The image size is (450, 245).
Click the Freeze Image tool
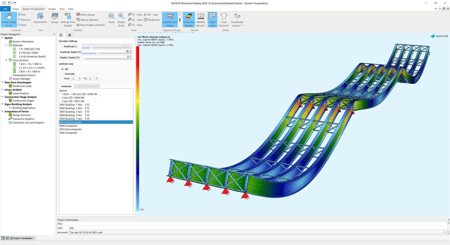coord(9,20)
